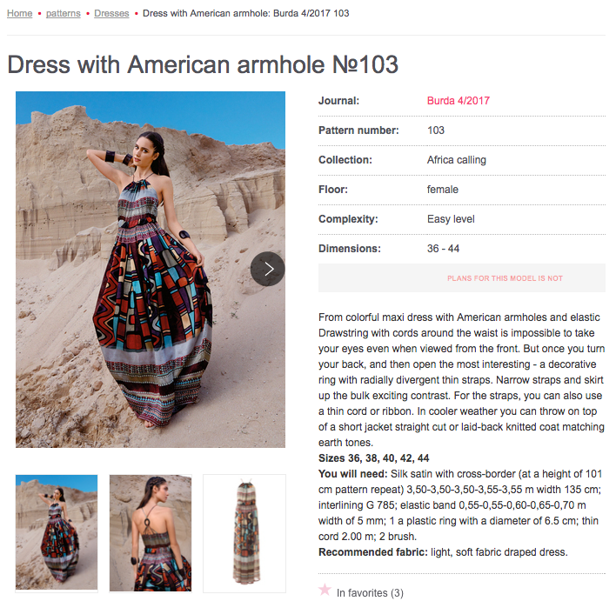Select the dress-on-white-background thumbnail
This screenshot has width=616, height=601.
(x=244, y=533)
